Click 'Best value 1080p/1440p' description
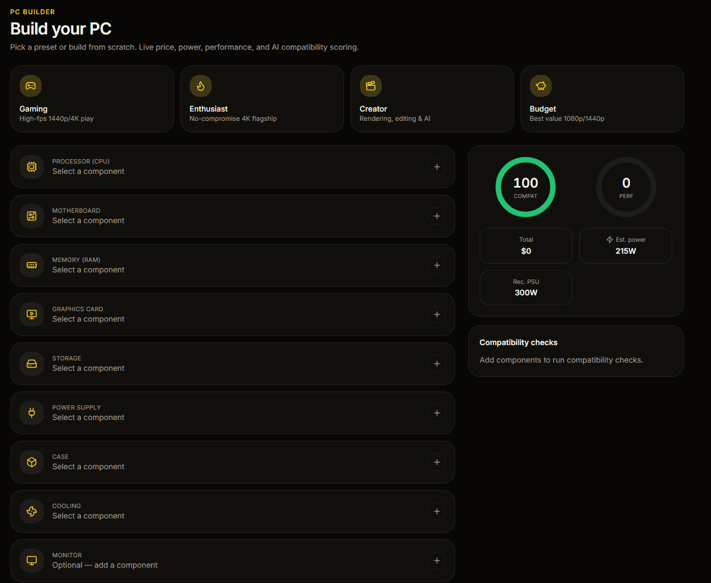Viewport: 711px width, 583px height. (567, 119)
